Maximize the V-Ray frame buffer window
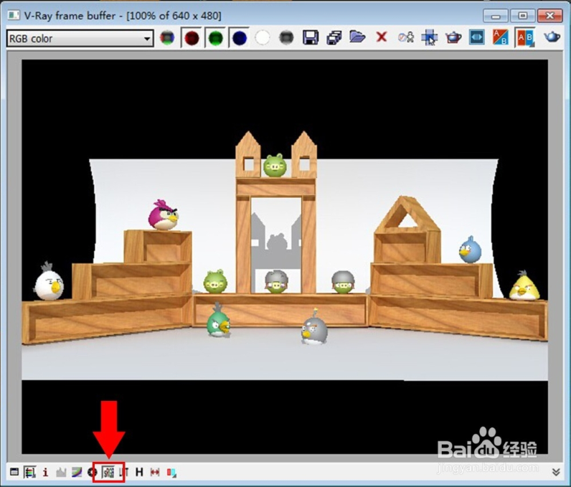571x487 pixels. point(522,16)
